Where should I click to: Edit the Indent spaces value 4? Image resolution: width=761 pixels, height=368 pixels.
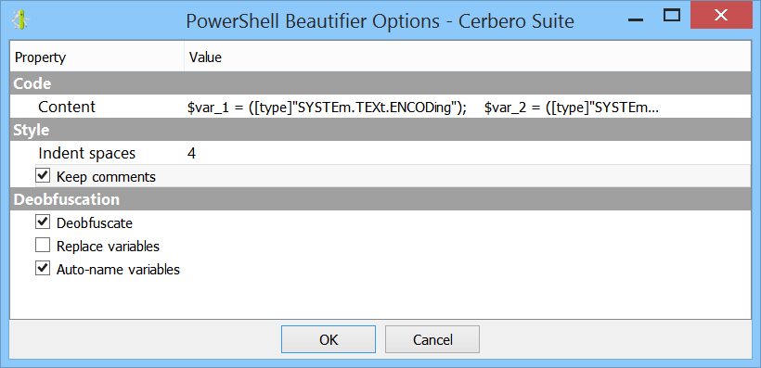[468, 153]
